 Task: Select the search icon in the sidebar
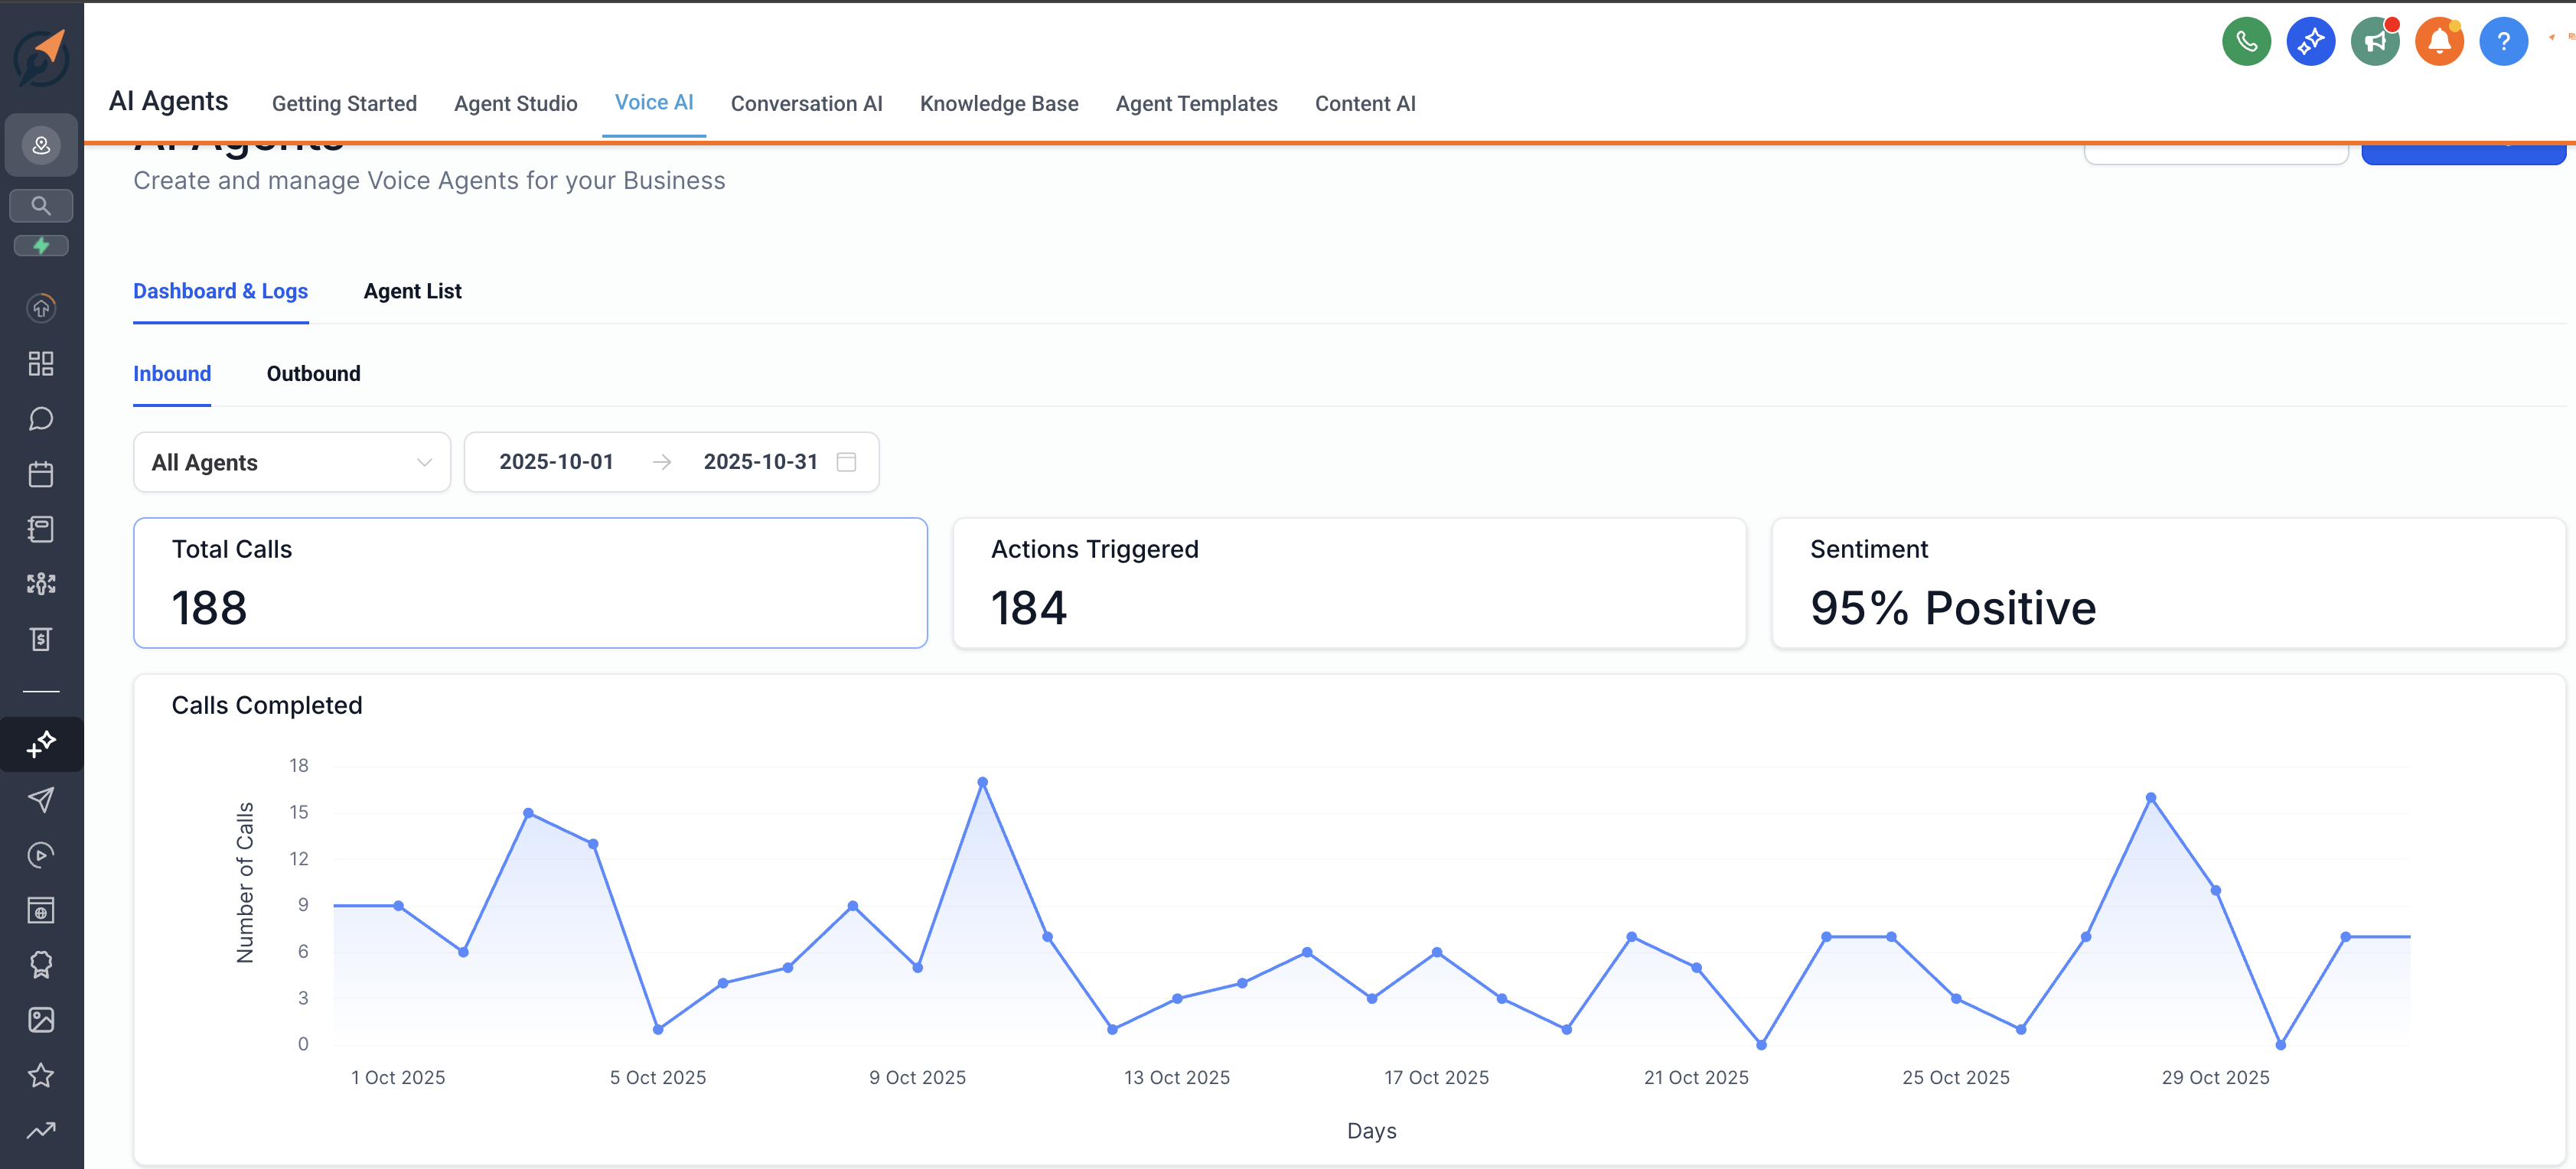pos(41,206)
